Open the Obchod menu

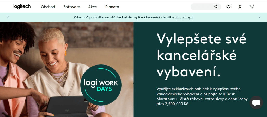click(x=48, y=7)
